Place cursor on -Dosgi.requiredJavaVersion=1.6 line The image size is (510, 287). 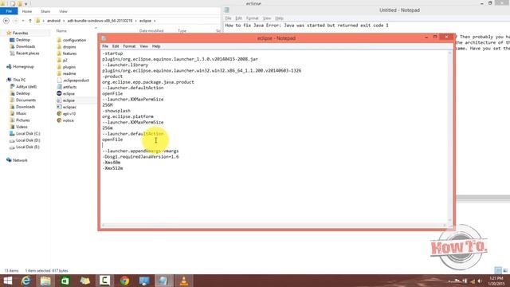[x=140, y=157]
